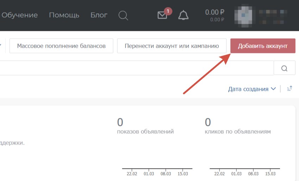Go to the Блог menu item
Image resolution: width=299 pixels, height=181 pixels.
pos(99,15)
